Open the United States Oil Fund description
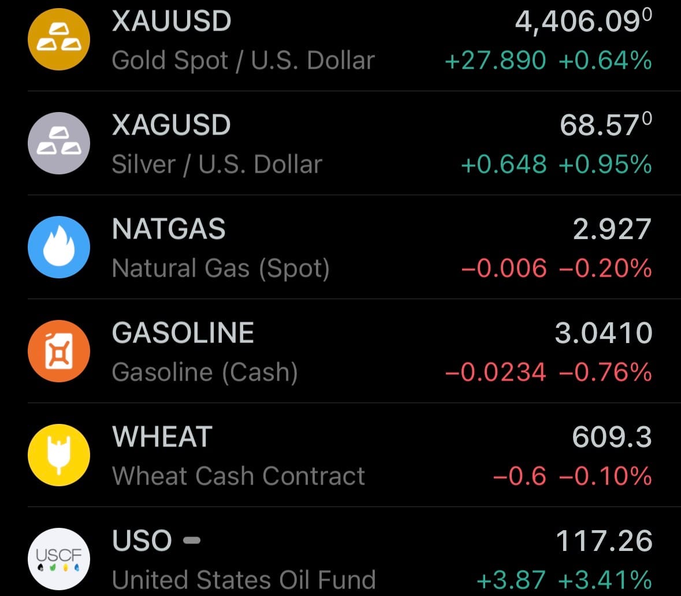This screenshot has height=596, width=681. coord(244,580)
